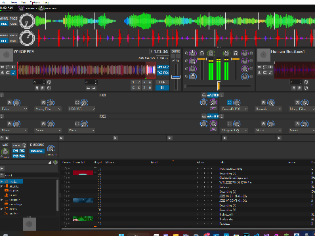This screenshot has width=315, height=236.
Task: Click the crossfader handle
Action: pyautogui.click(x=219, y=86)
